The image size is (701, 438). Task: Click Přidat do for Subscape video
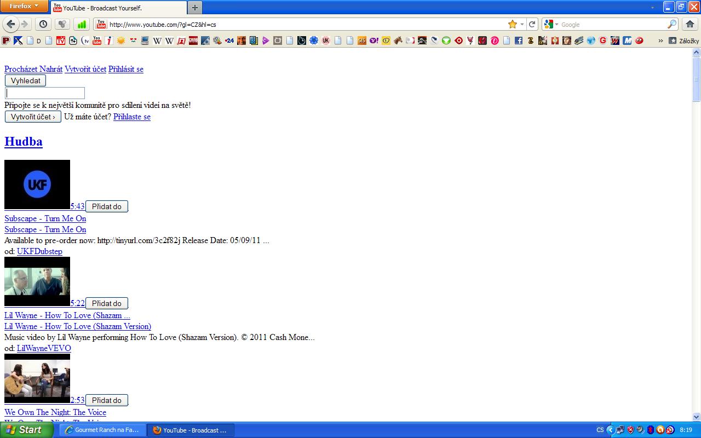tap(107, 206)
